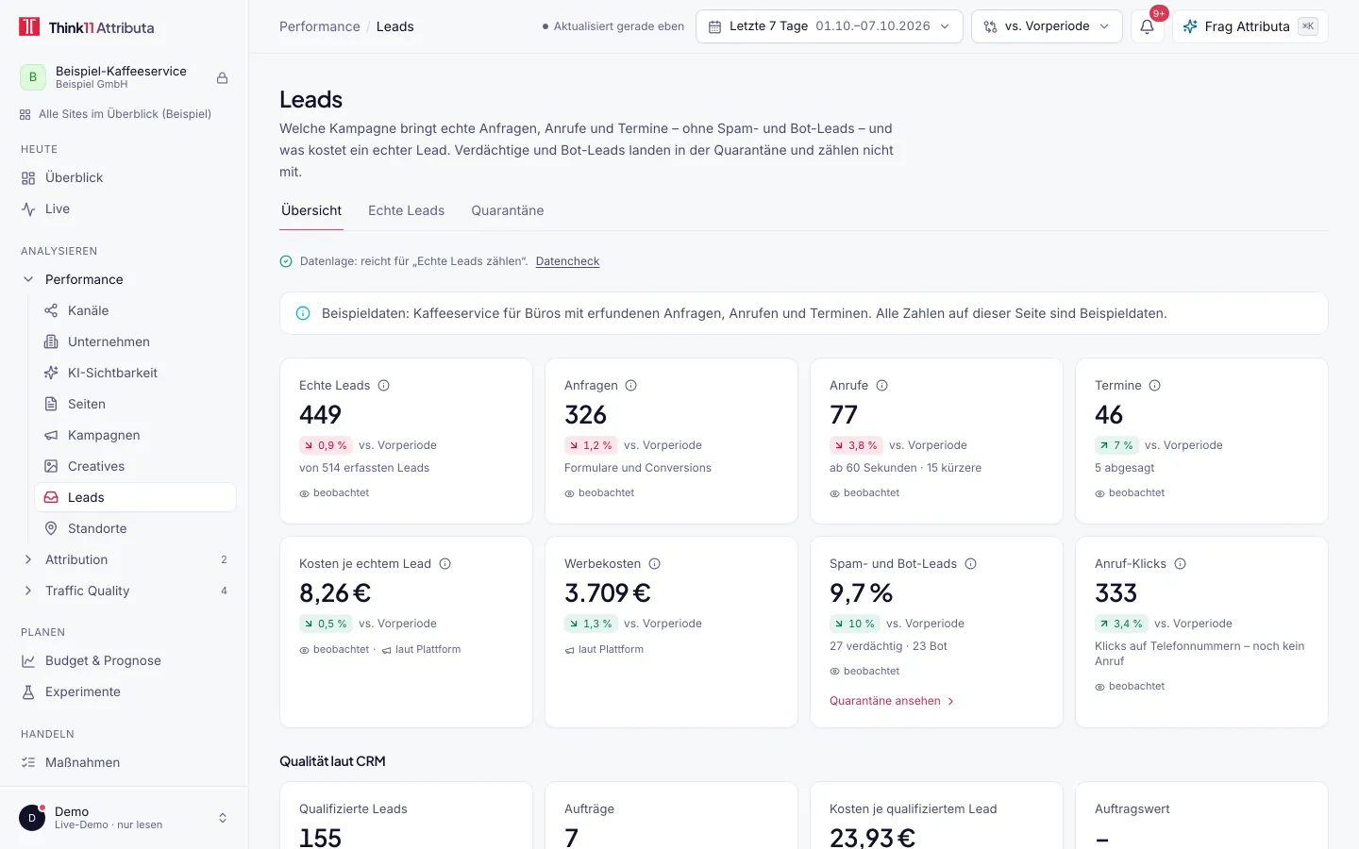Click the Think11 Attributa logo
1359x849 pixels.
[x=87, y=27]
